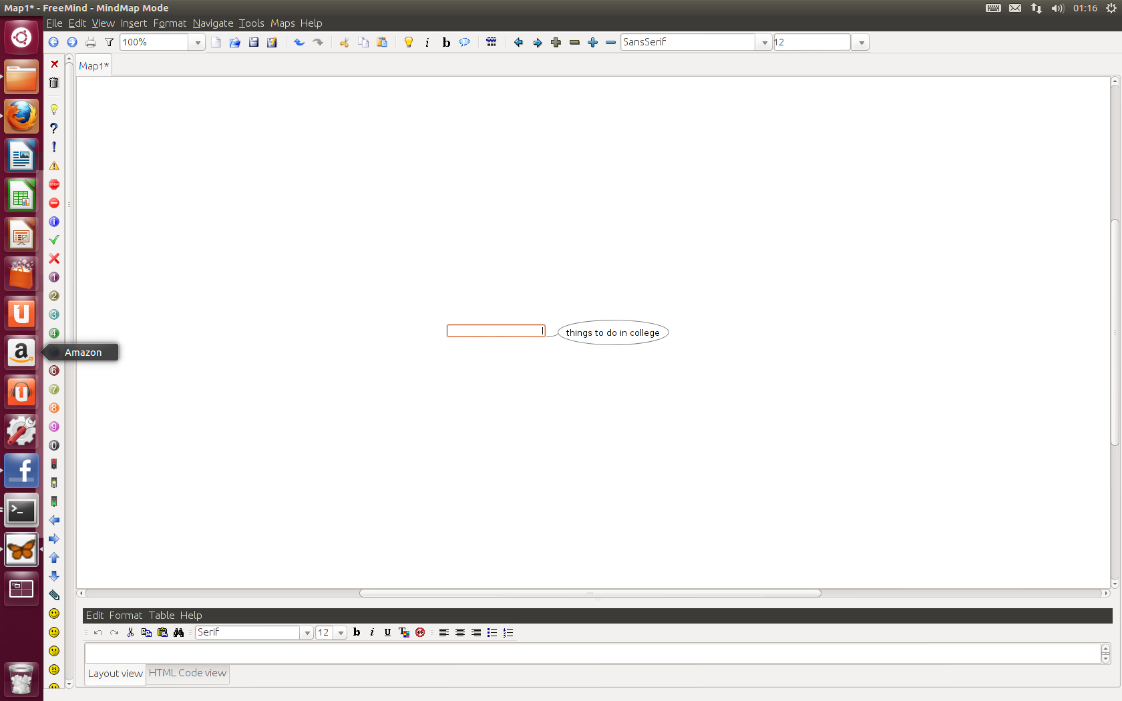Click the light bulb new child node icon
This screenshot has width=1122, height=701.
pos(409,42)
